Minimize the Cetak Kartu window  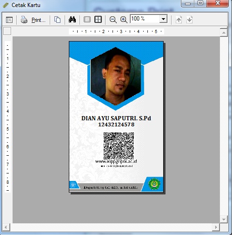188,3
